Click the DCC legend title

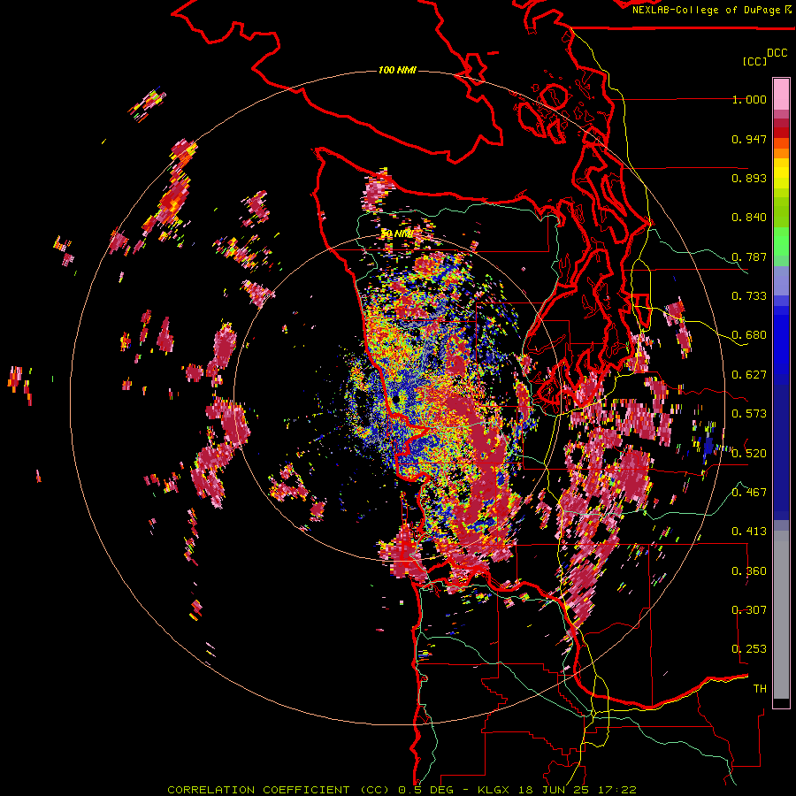(777, 53)
